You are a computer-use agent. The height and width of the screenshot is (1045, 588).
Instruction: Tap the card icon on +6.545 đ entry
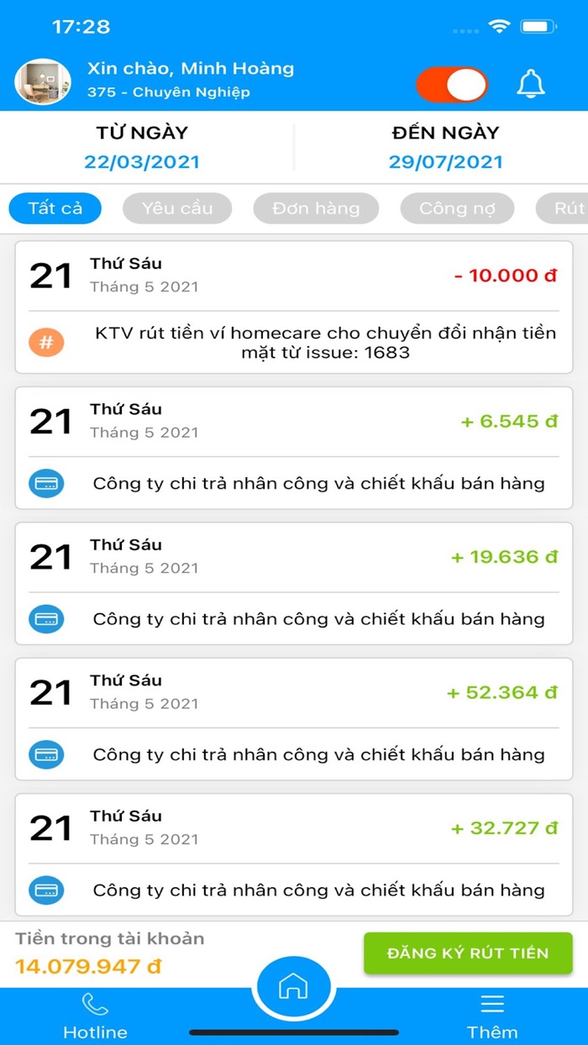[46, 484]
